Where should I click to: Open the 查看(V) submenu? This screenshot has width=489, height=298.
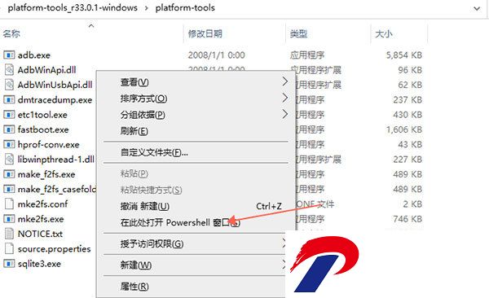tap(196, 82)
